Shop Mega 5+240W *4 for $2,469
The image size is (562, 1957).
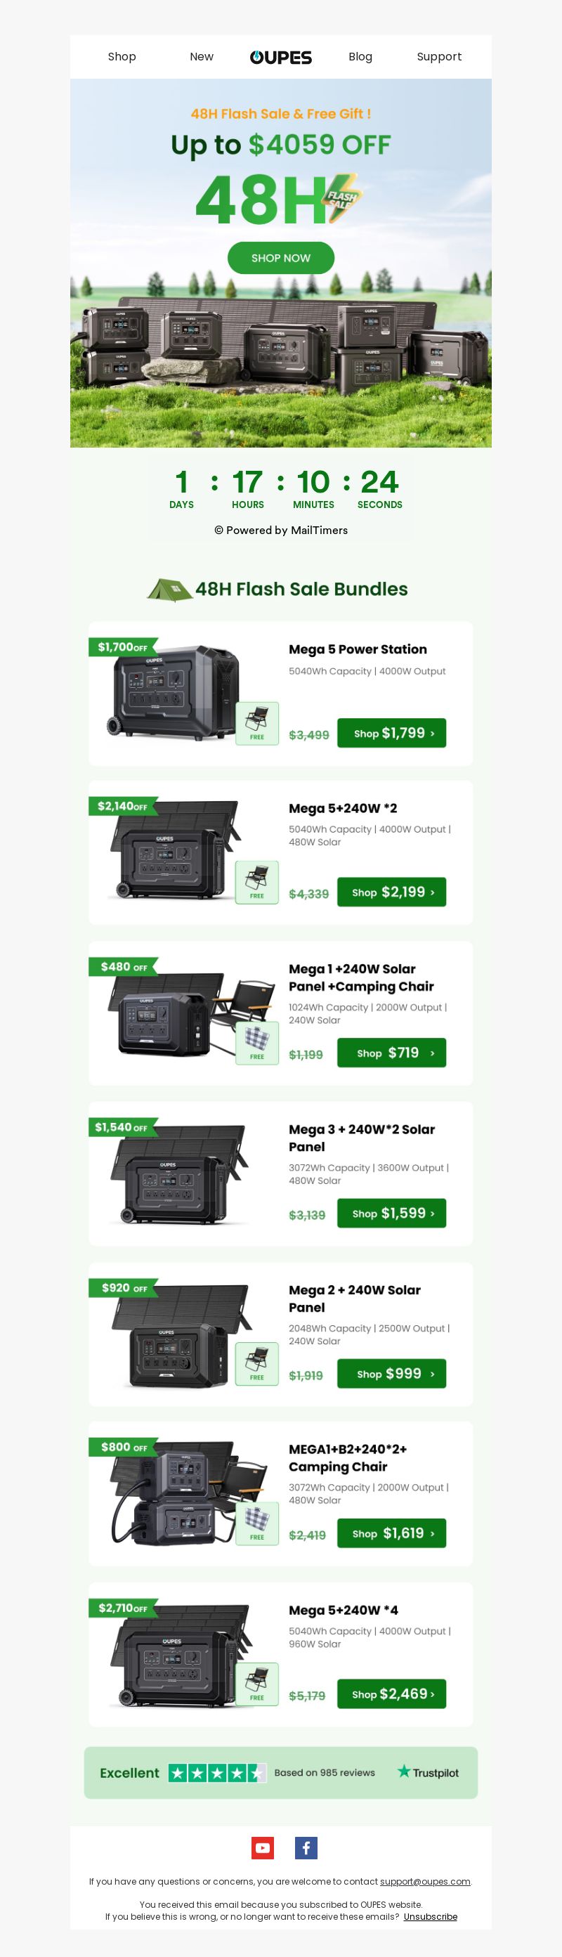pos(392,1693)
